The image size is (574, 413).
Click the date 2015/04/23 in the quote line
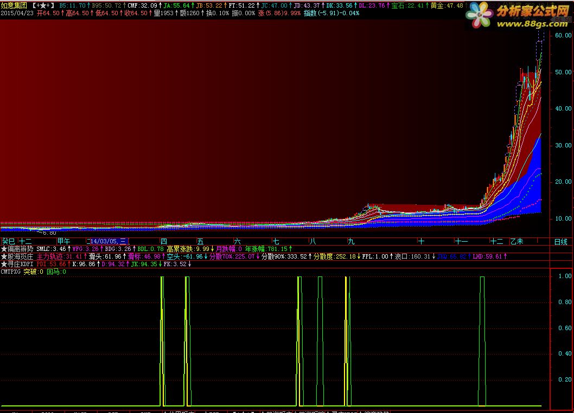pyautogui.click(x=17, y=13)
